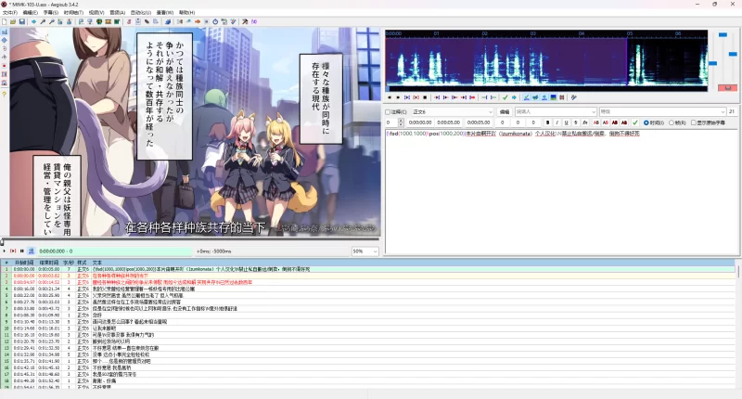742x399 pixels.
Task: Open the 字幕 menu in the menu bar
Action: click(x=52, y=12)
